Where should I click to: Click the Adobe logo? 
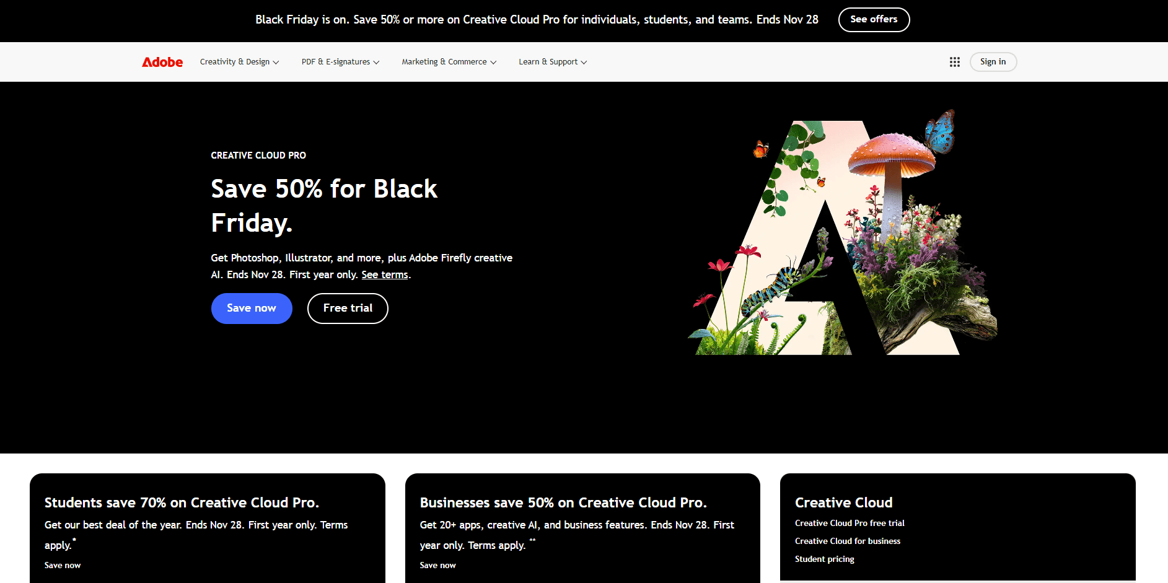point(162,62)
